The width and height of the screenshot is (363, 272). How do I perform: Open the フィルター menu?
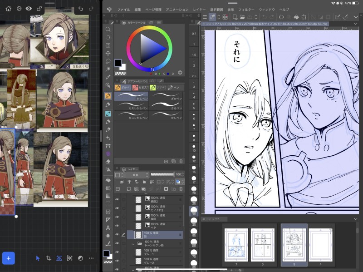point(246,10)
